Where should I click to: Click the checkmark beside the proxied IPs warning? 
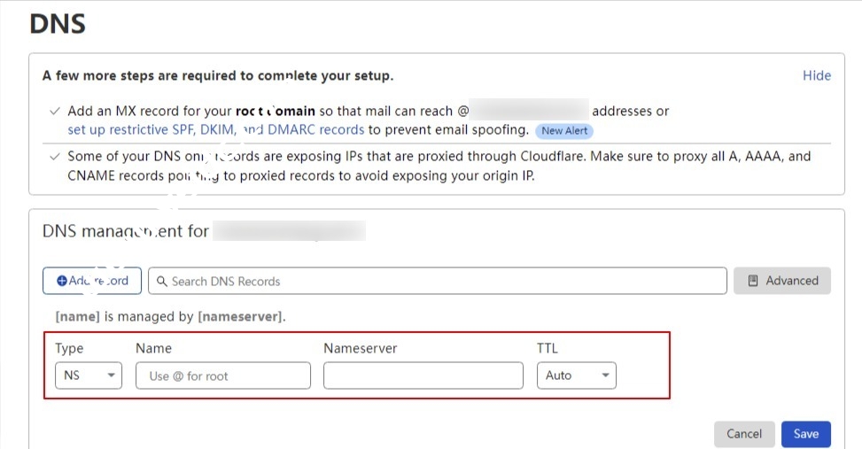[55, 156]
